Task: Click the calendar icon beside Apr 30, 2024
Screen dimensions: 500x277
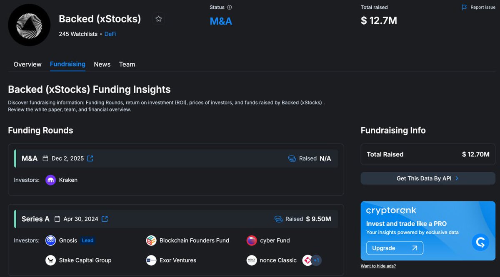Action: point(57,219)
